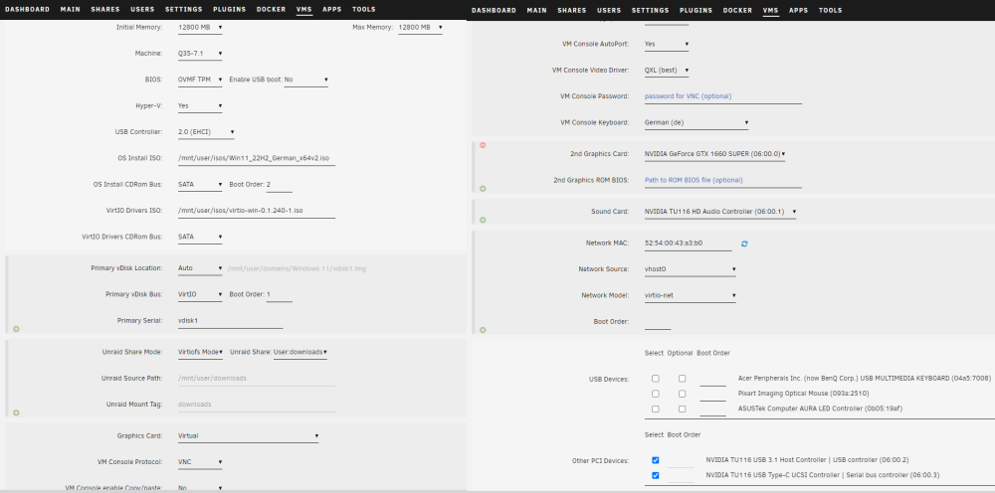Viewport: 995px width, 493px height.
Task: Open the Max Memory dropdown
Action: [x=420, y=27]
